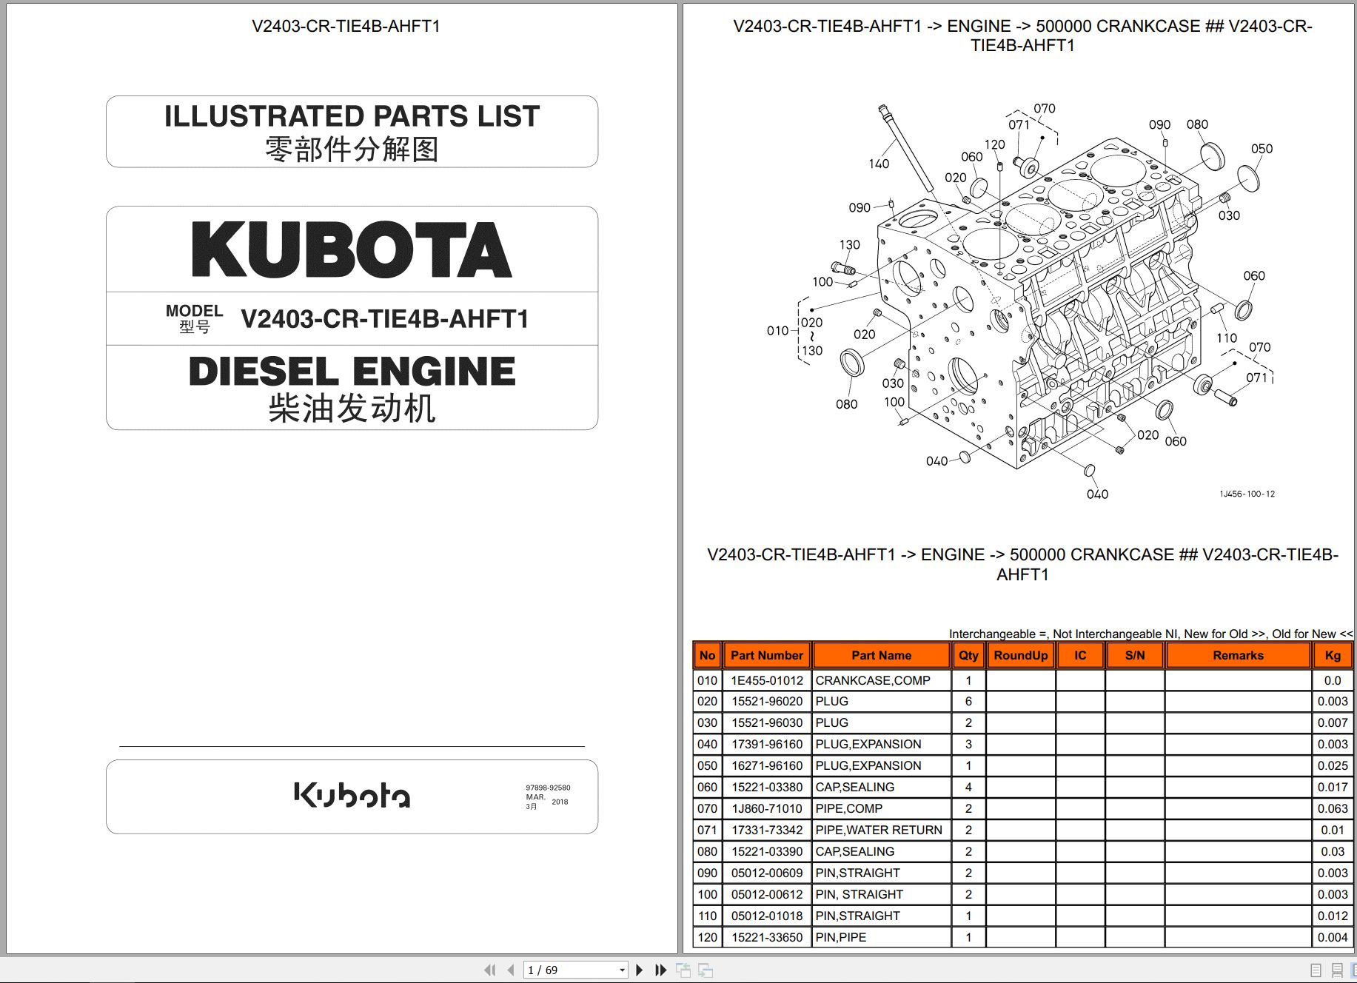
Task: Go to next page arrow
Action: [640, 970]
